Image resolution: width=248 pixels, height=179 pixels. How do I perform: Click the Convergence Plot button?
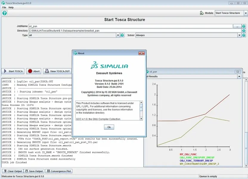[59, 171]
